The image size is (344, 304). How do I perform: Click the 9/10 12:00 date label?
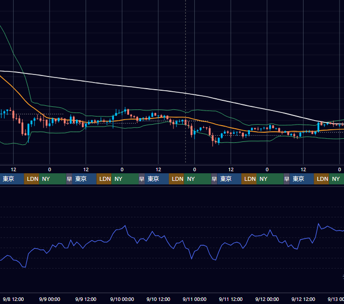point(158,299)
